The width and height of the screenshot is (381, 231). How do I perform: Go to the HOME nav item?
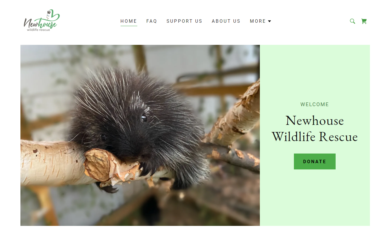click(x=129, y=21)
